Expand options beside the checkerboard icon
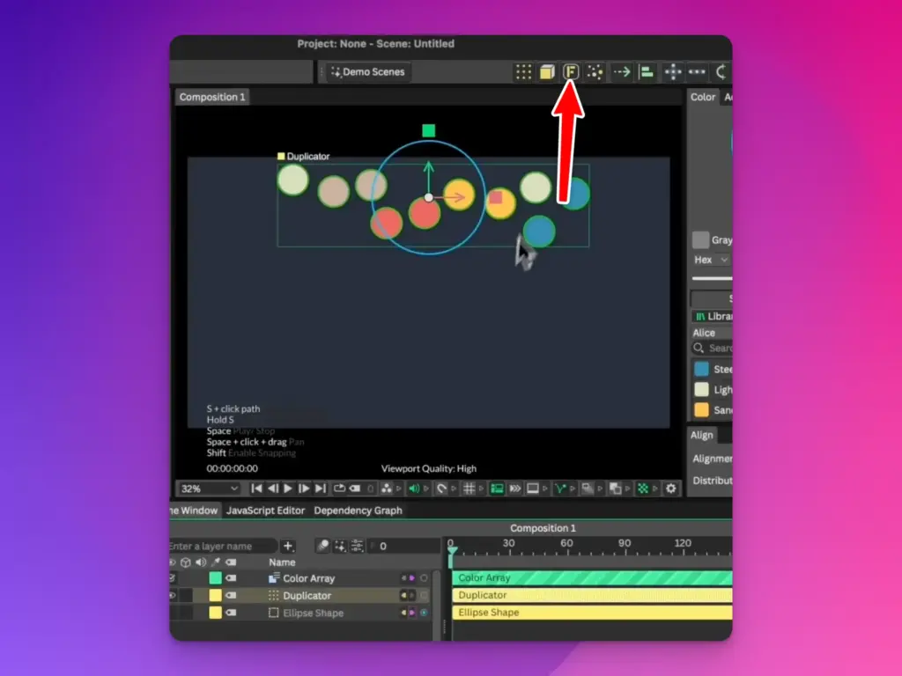 655,489
